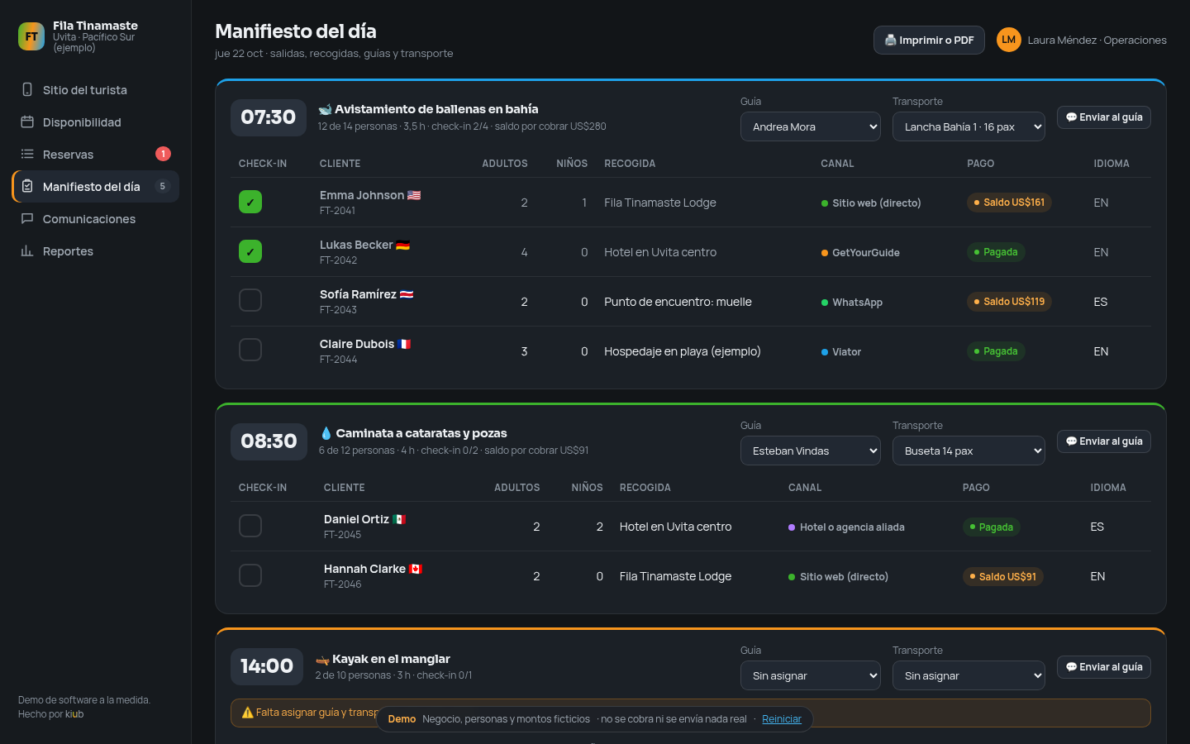Click the Reiniciar demo link

tap(782, 719)
